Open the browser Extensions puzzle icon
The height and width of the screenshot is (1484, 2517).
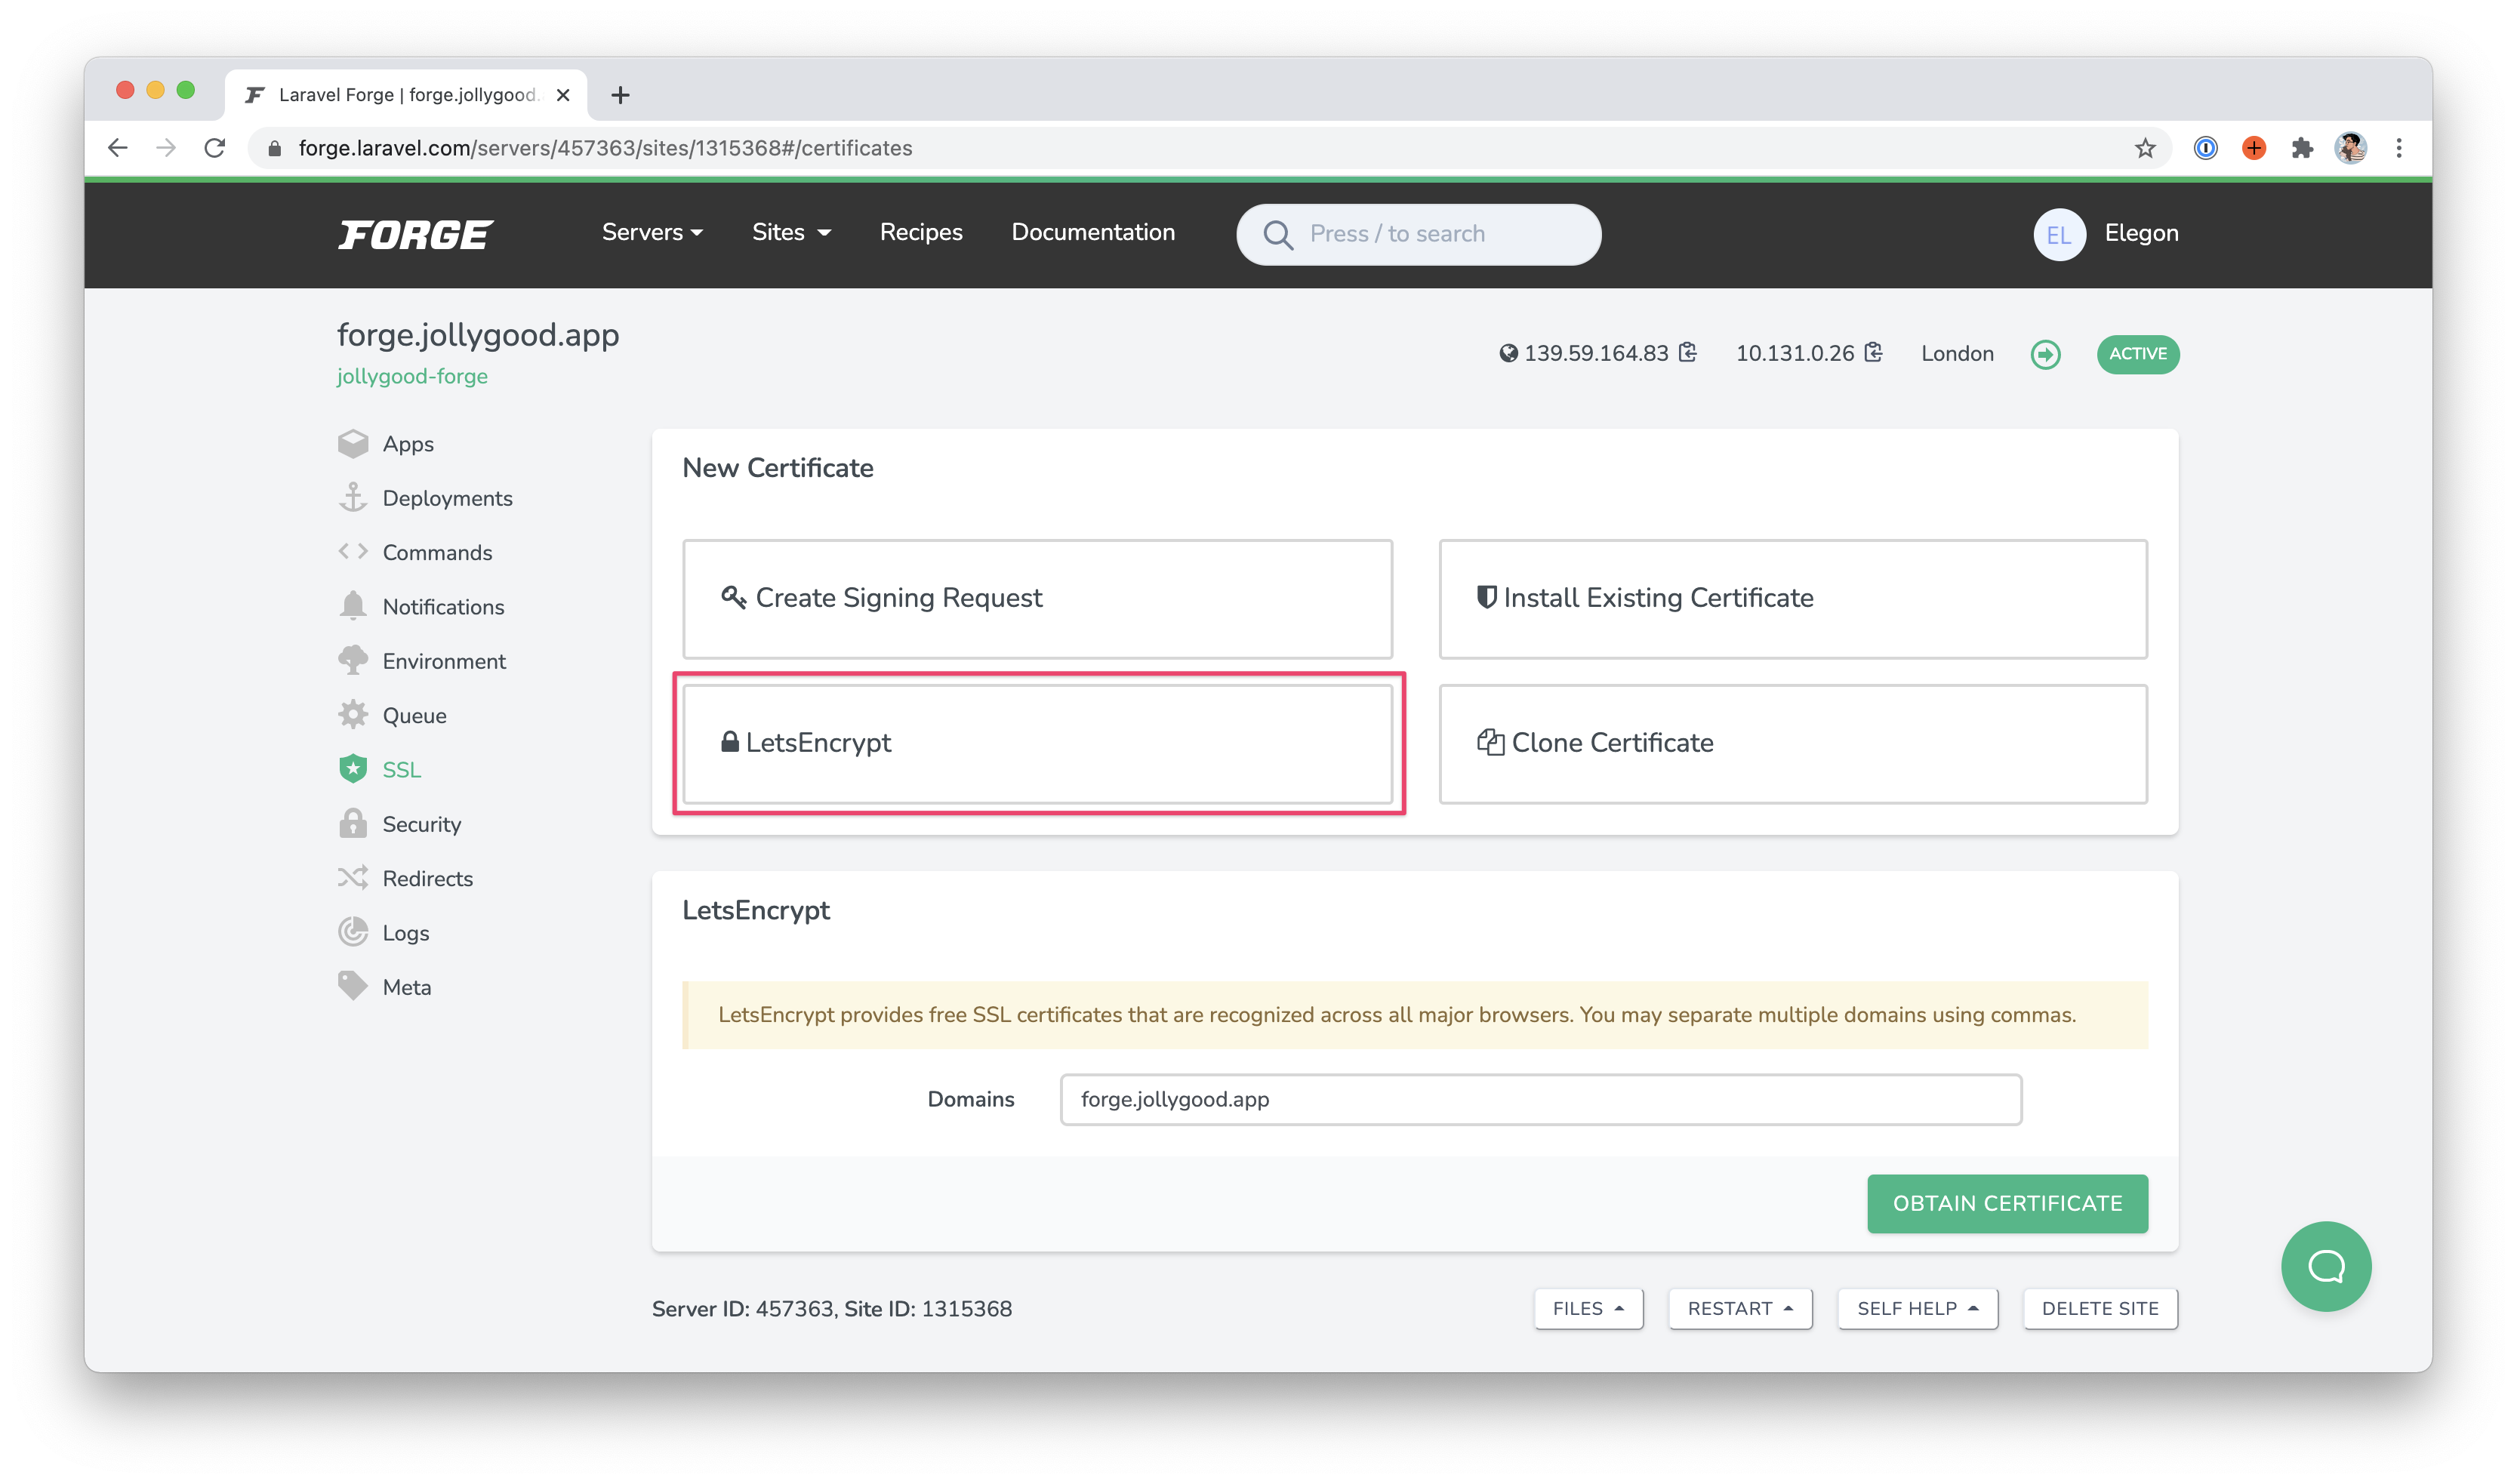pyautogui.click(x=2302, y=148)
